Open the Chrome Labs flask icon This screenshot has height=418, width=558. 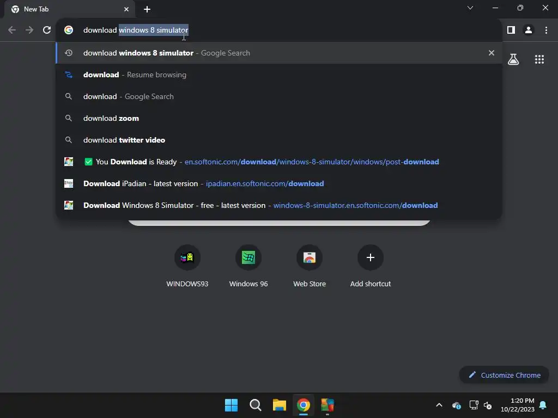[x=513, y=59]
